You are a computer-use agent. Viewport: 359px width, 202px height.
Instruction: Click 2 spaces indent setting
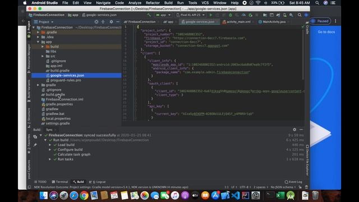pos(260,187)
